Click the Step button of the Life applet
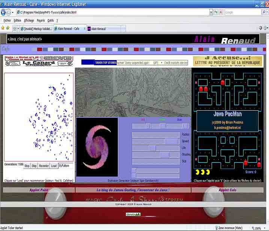 [34, 166]
